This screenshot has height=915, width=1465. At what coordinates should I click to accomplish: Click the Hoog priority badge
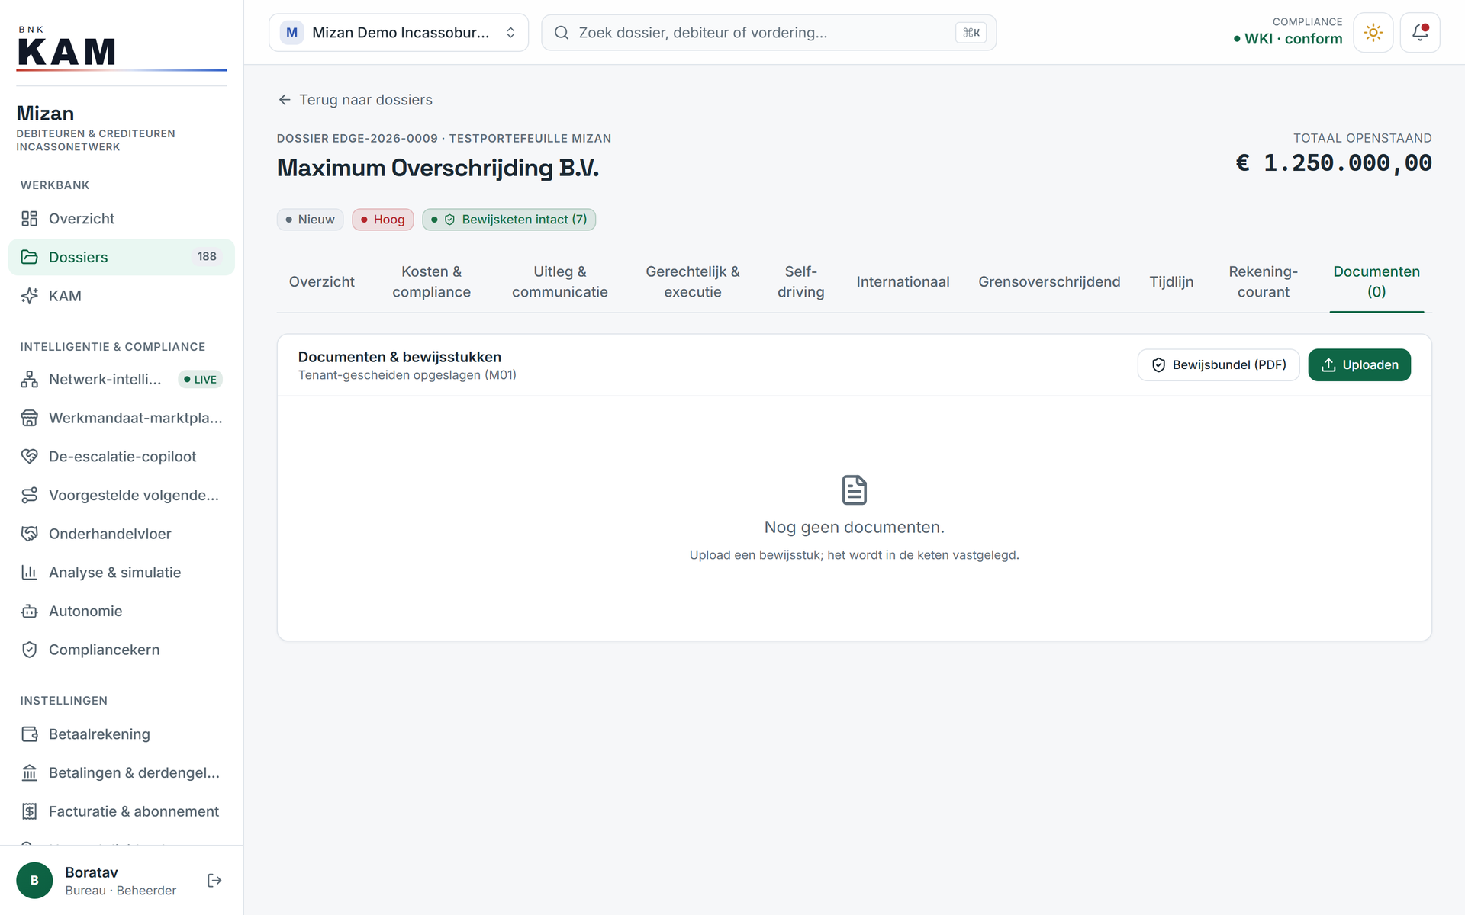coord(382,220)
